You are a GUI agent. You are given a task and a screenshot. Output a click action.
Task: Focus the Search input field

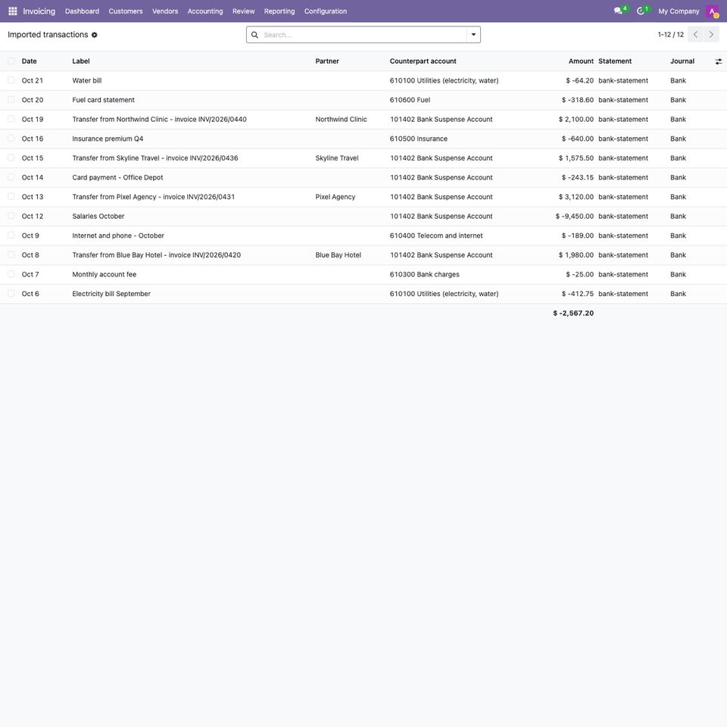pyautogui.click(x=364, y=35)
